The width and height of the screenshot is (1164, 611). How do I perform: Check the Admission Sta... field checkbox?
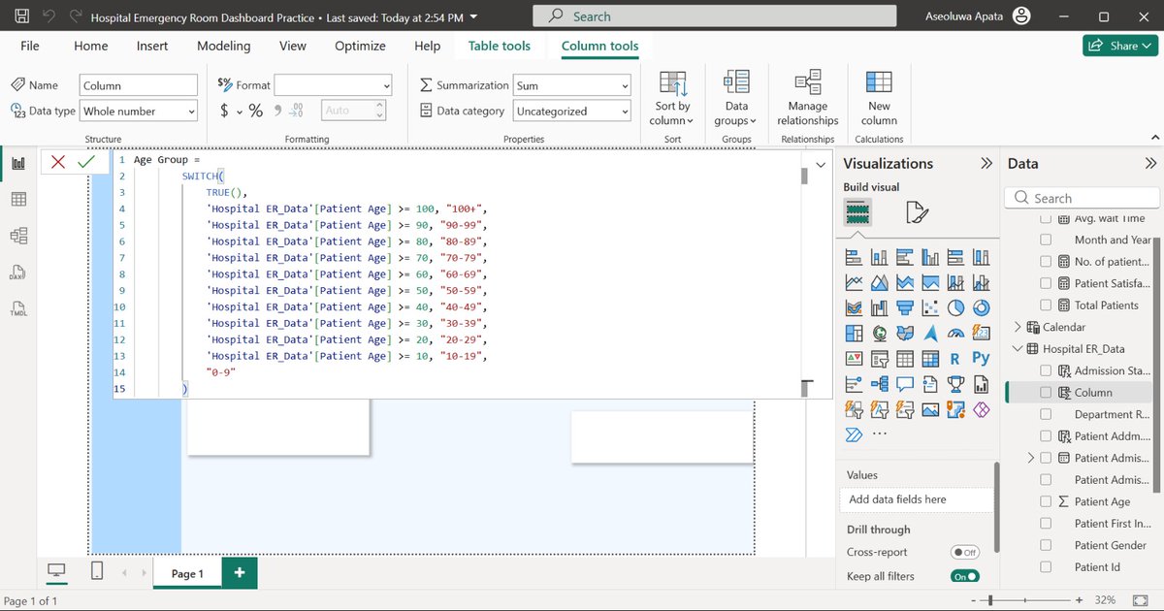(1046, 370)
